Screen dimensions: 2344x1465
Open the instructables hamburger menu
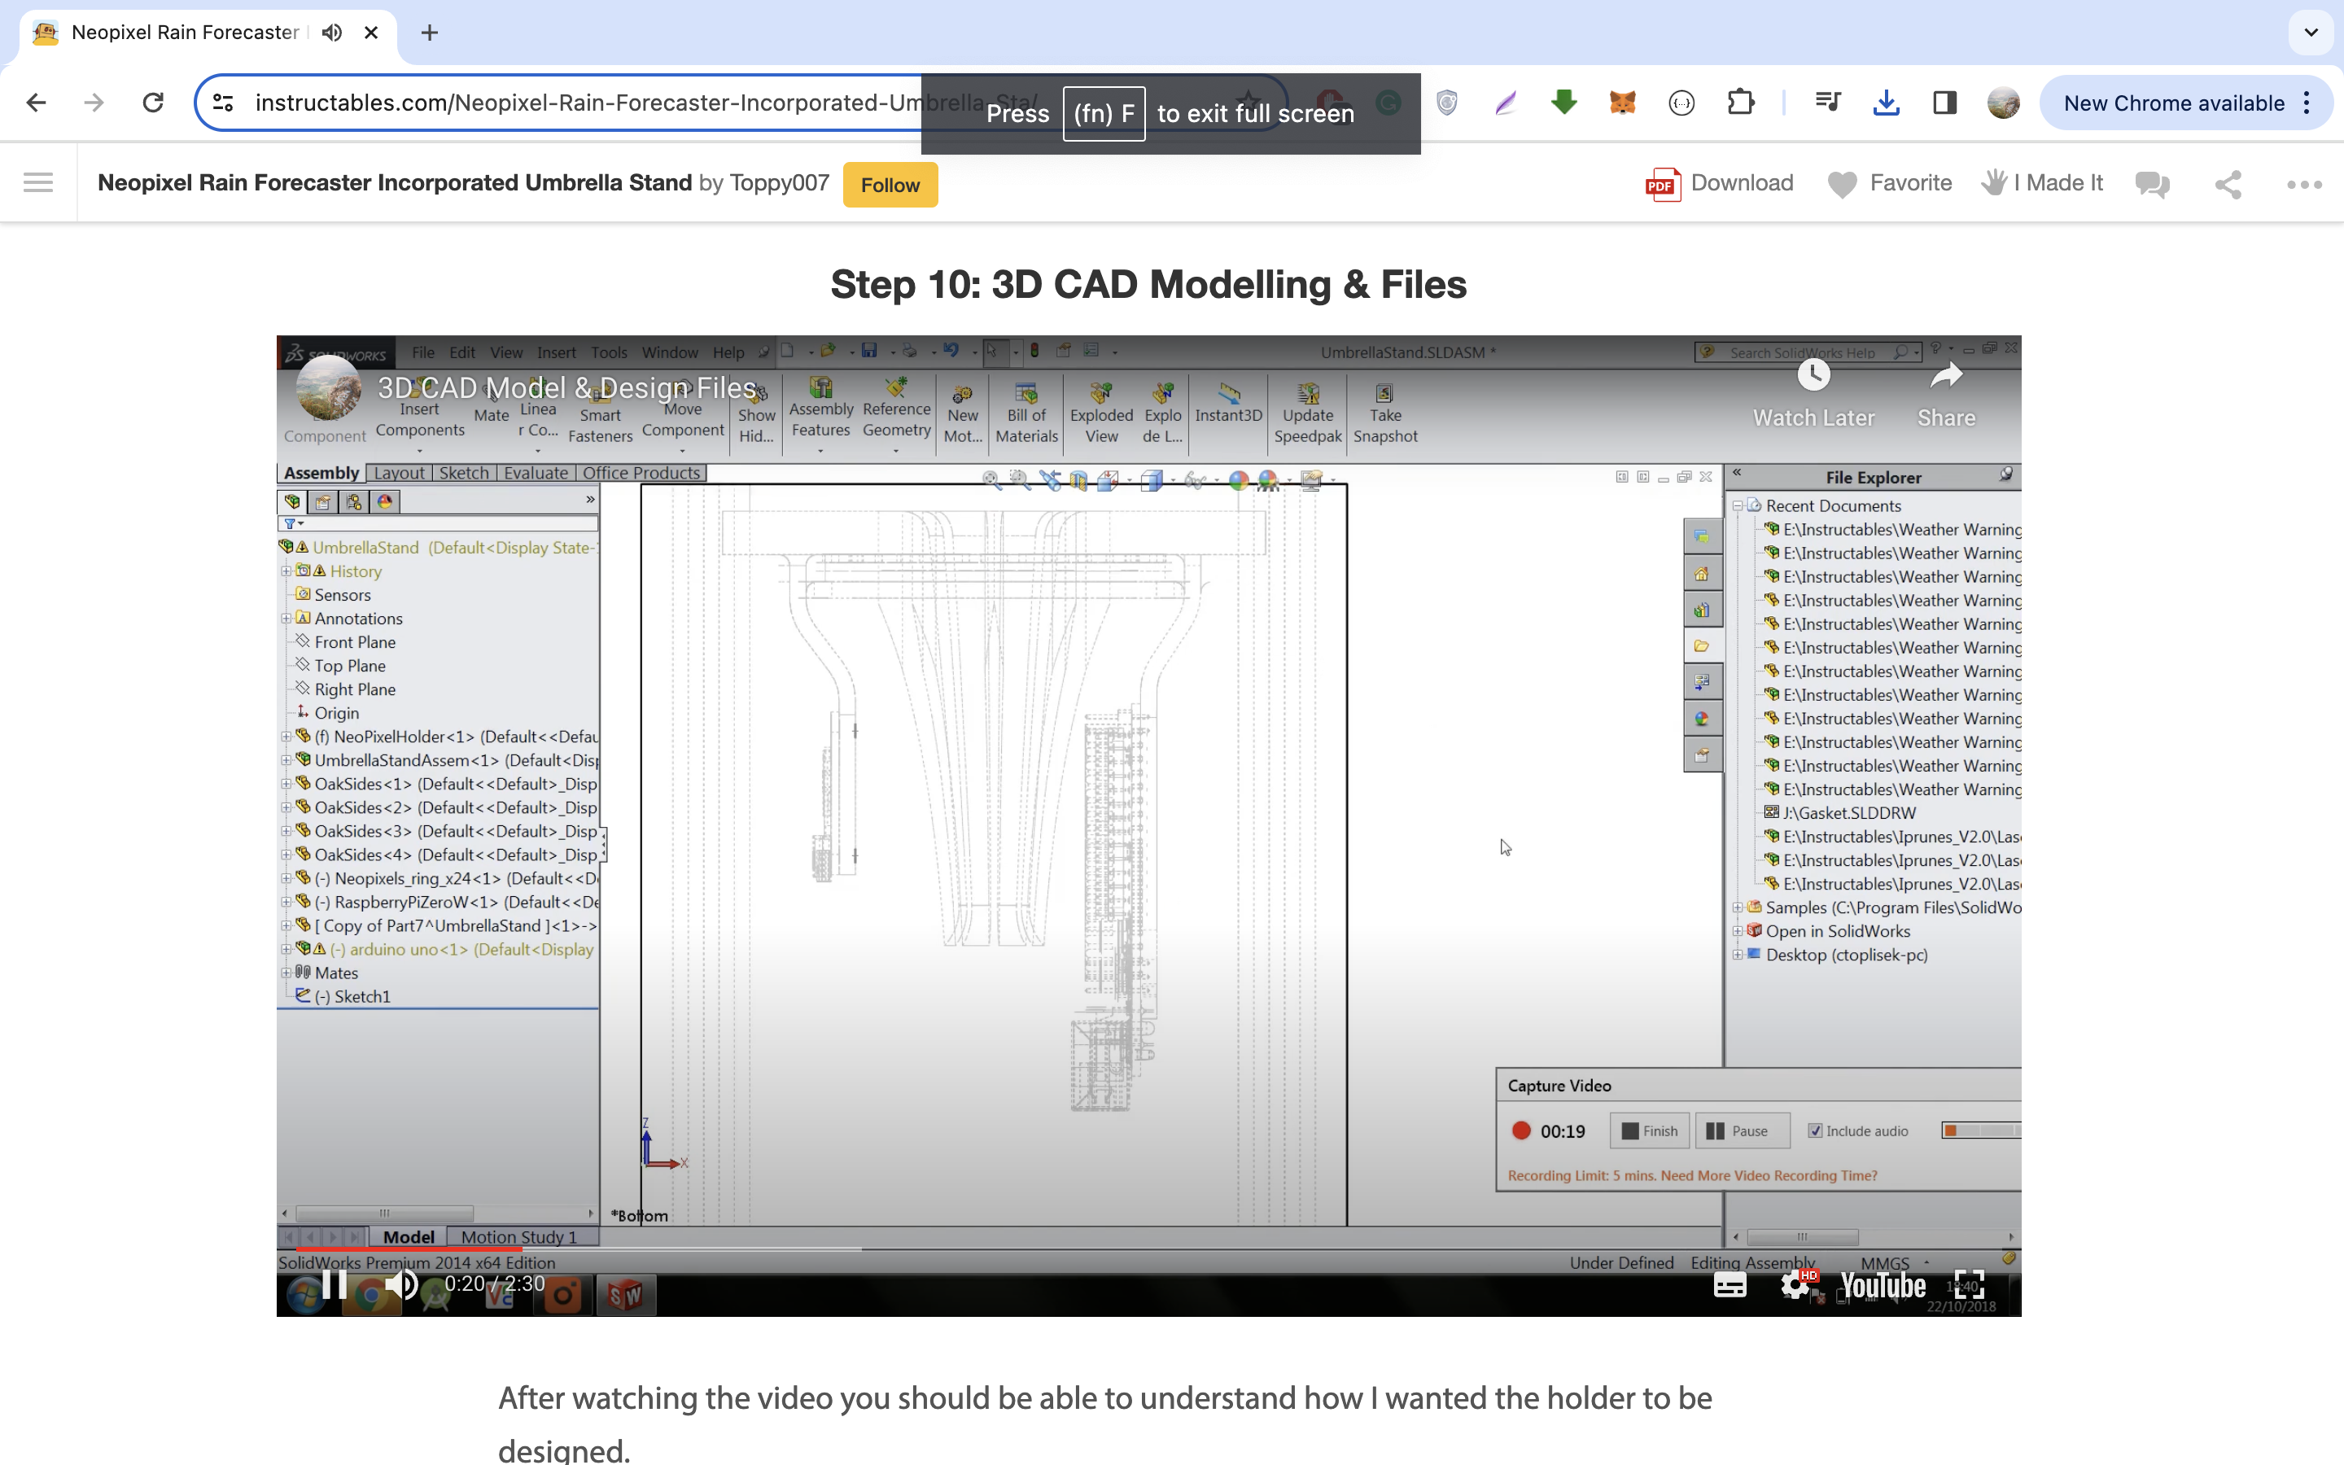[x=39, y=182]
